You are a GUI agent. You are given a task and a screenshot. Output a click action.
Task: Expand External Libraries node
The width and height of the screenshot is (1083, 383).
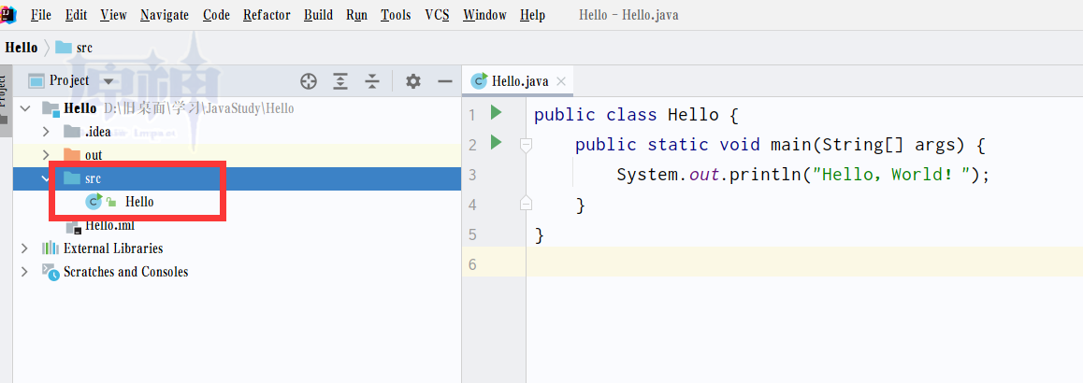coord(25,248)
